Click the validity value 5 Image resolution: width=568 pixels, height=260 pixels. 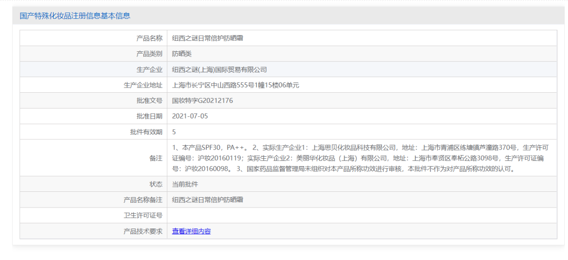coord(174,132)
